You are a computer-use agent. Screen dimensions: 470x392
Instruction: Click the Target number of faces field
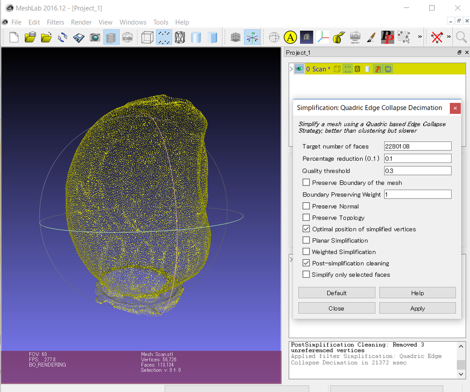click(x=418, y=146)
